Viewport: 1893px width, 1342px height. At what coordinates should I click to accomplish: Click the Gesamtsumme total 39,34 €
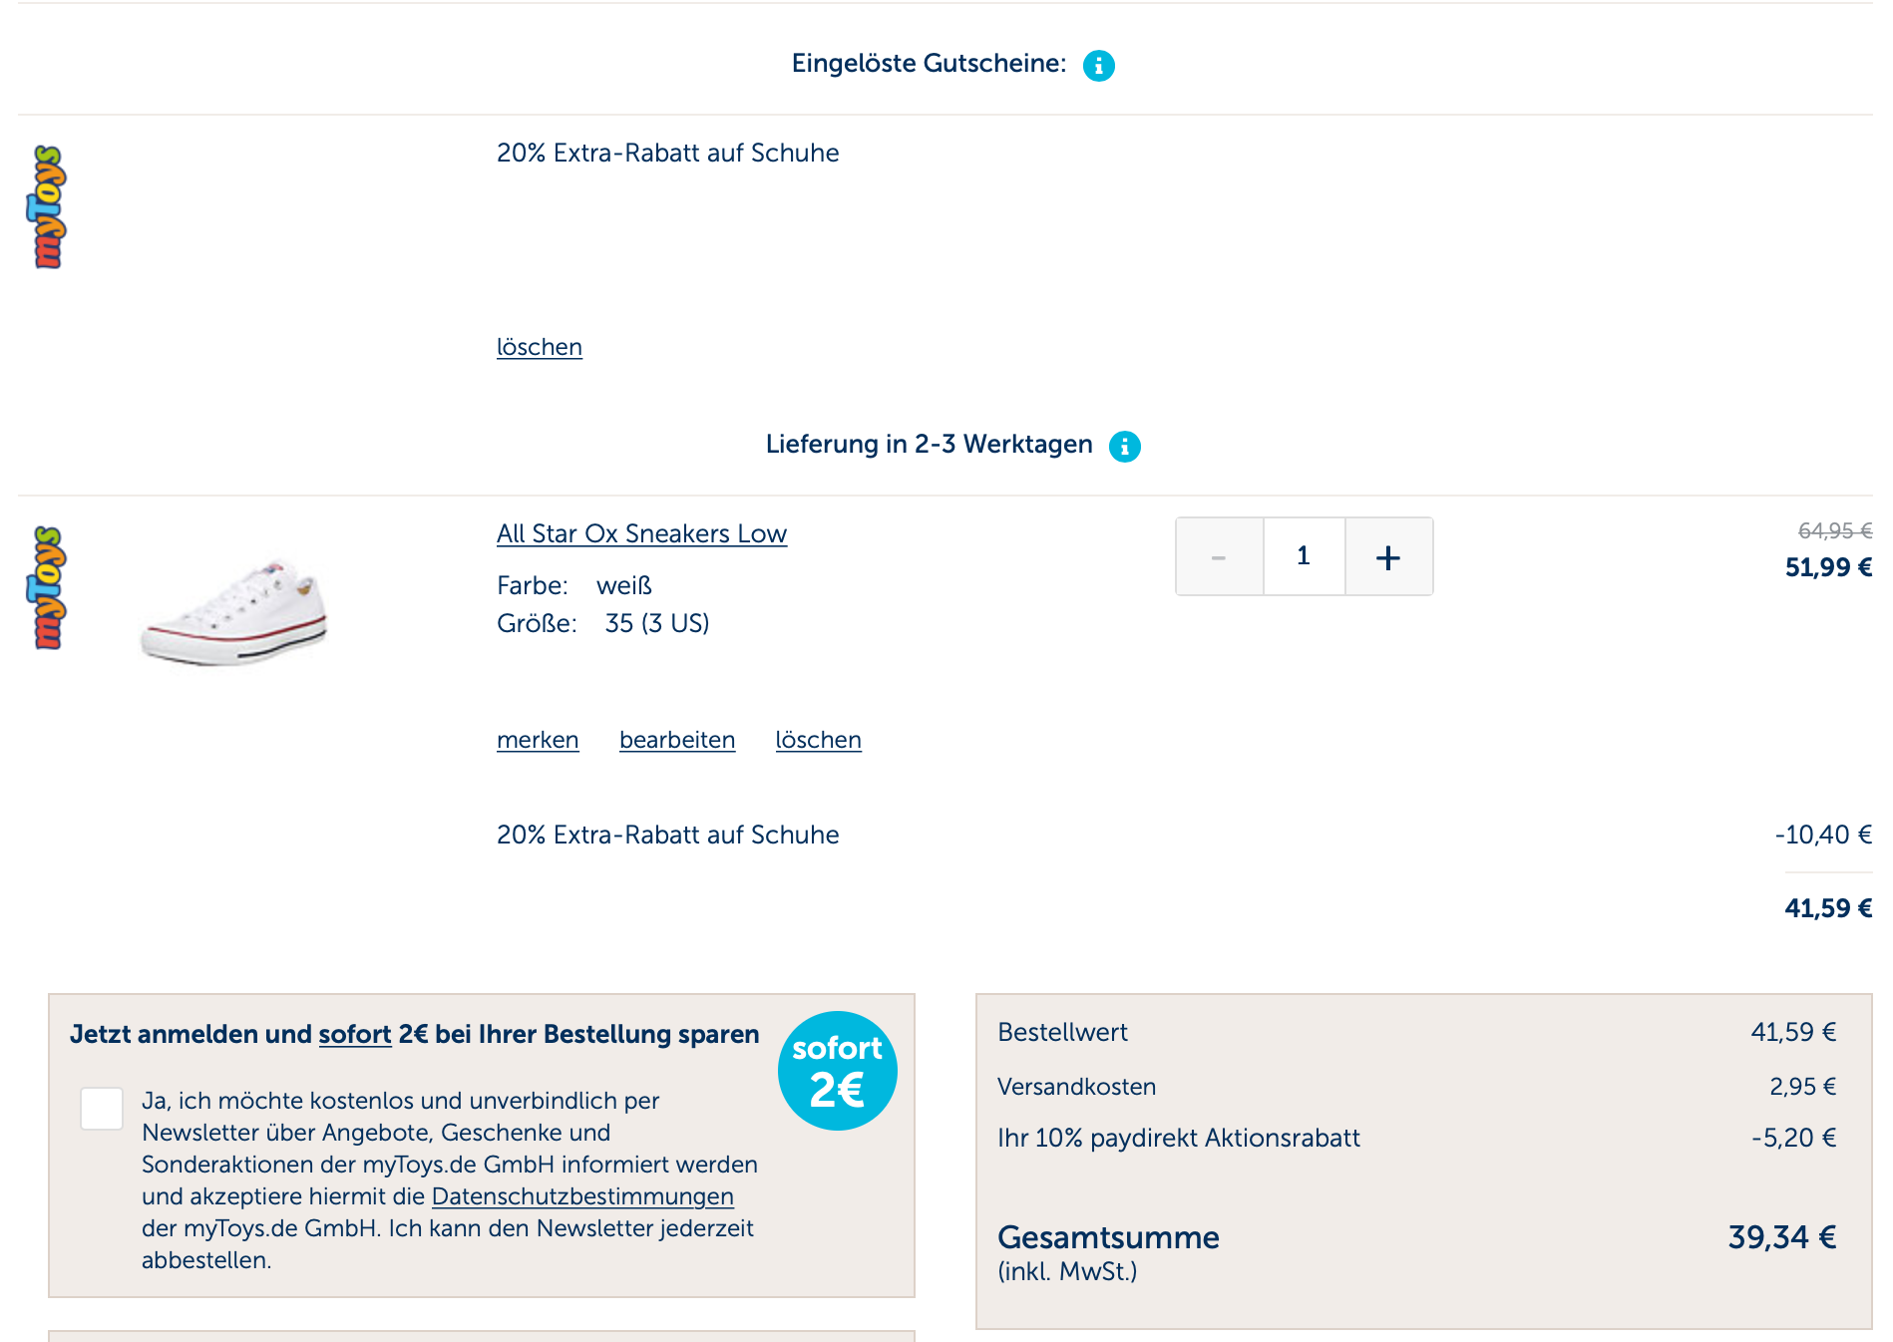coord(1781,1238)
